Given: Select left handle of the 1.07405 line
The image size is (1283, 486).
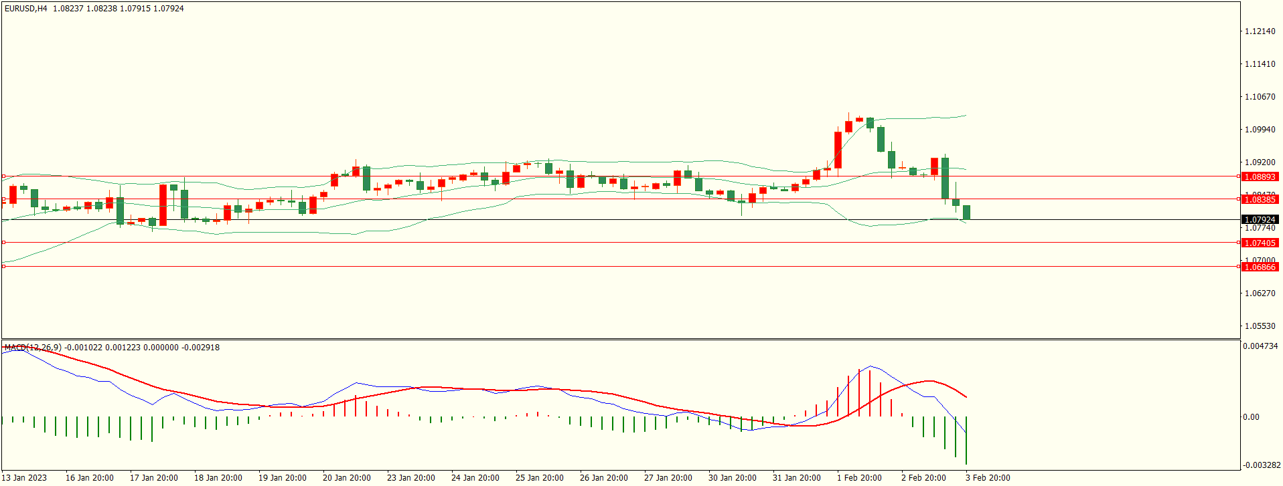Looking at the screenshot, I should [x=3, y=243].
